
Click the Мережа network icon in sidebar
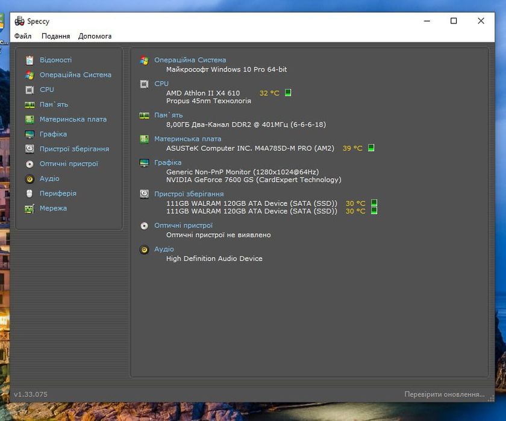pos(30,209)
